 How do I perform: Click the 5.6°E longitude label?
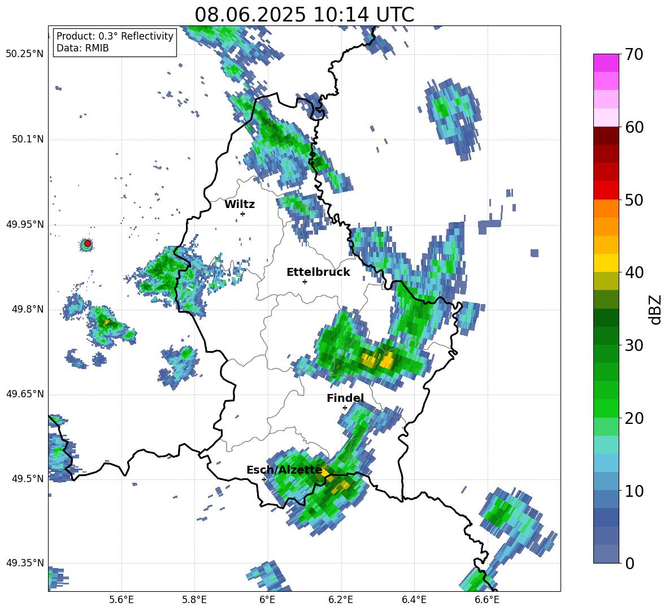[x=121, y=600]
